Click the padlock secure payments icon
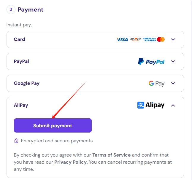 [16, 141]
